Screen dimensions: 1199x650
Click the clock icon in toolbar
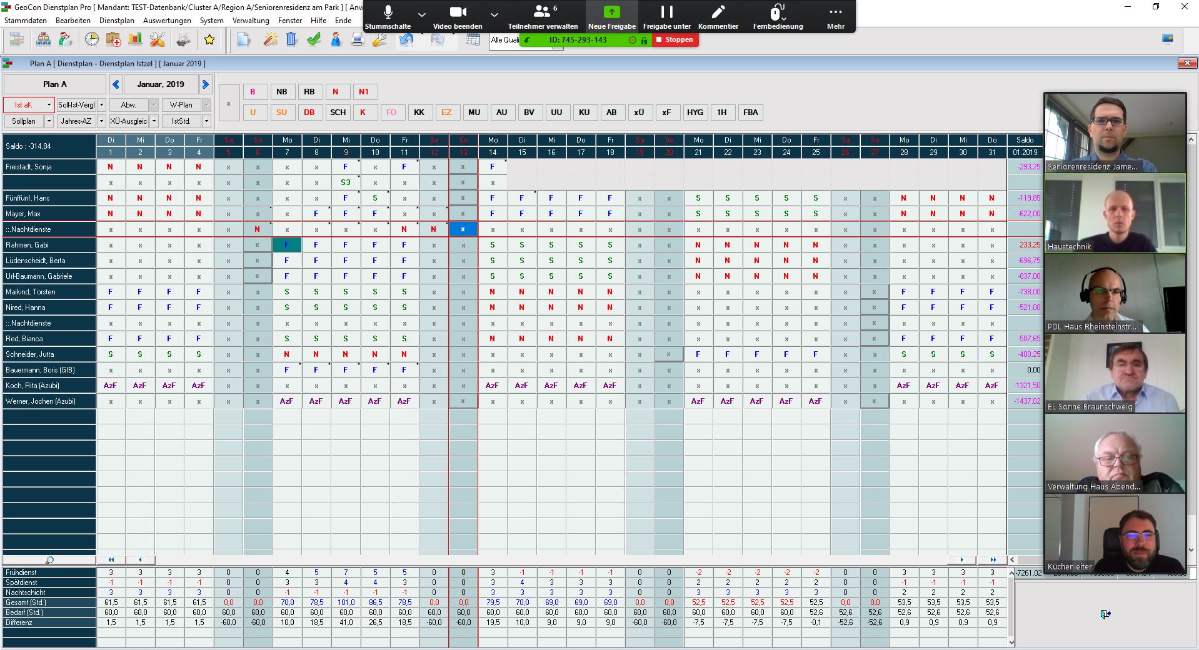(92, 40)
